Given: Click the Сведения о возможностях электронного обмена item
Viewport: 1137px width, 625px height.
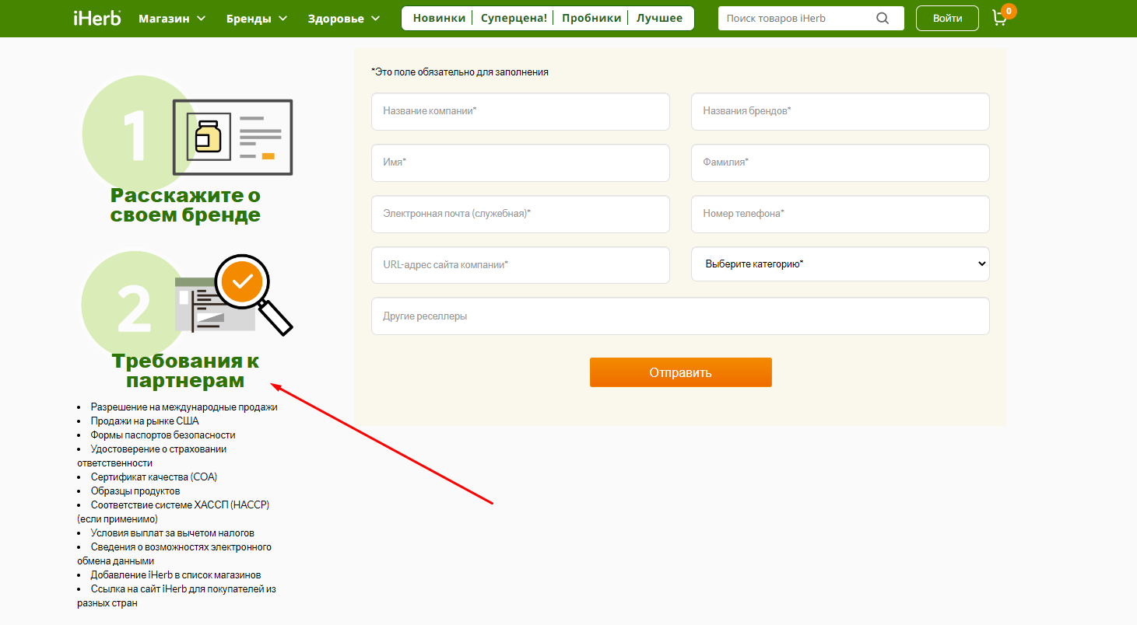Looking at the screenshot, I should 174,553.
